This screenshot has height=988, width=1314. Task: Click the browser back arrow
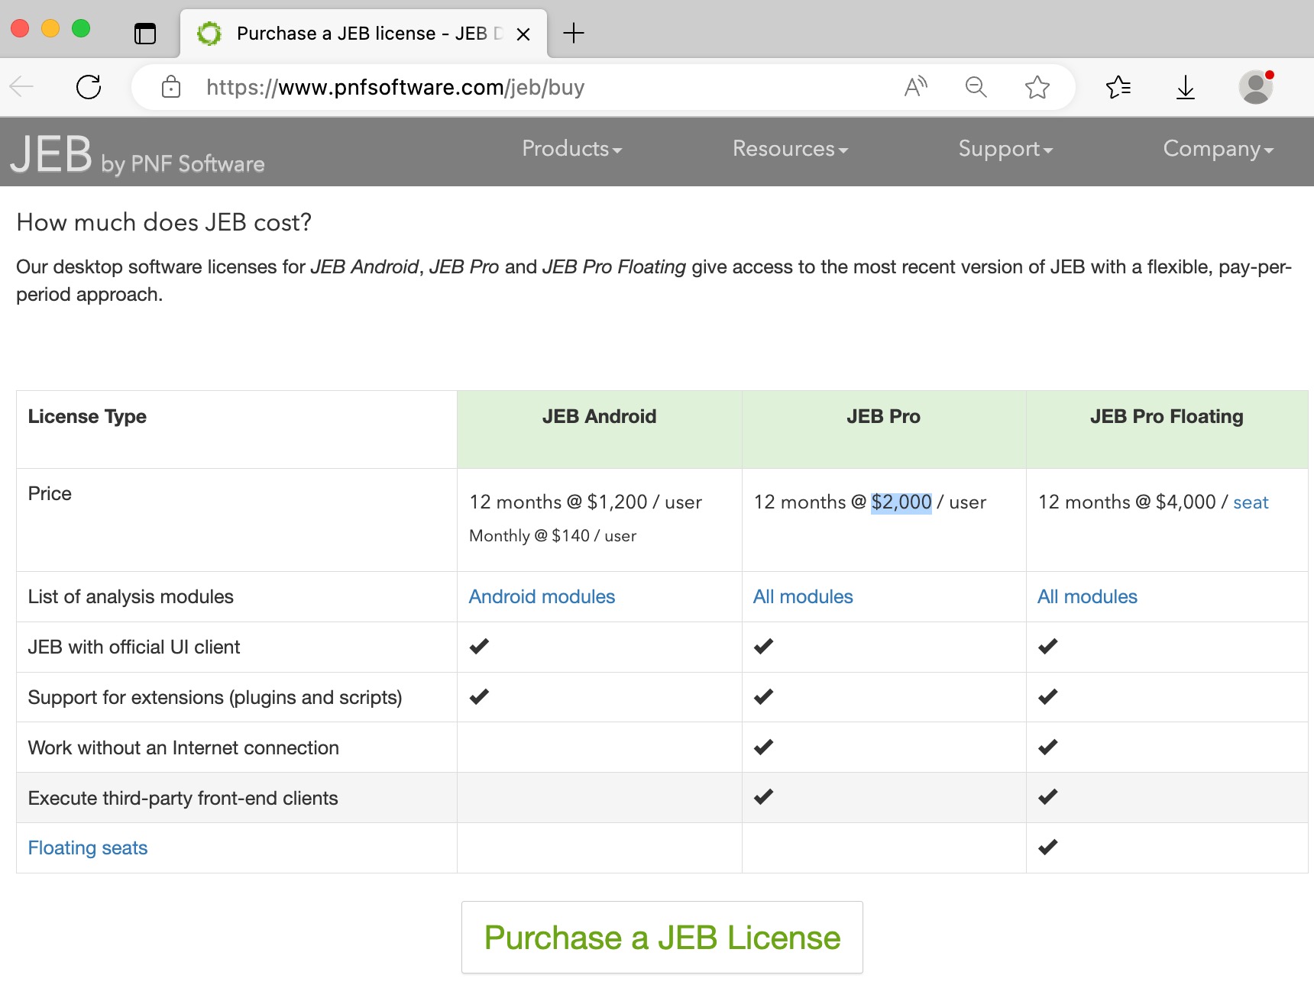click(21, 87)
